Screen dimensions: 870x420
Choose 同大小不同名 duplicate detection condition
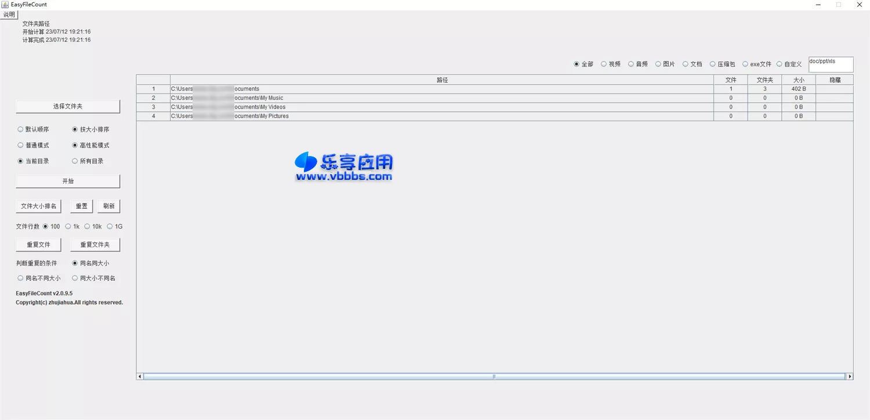[x=75, y=278]
